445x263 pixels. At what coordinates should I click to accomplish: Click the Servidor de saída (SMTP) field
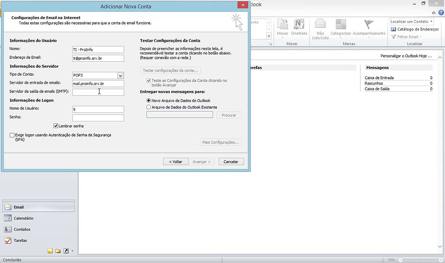[98, 92]
